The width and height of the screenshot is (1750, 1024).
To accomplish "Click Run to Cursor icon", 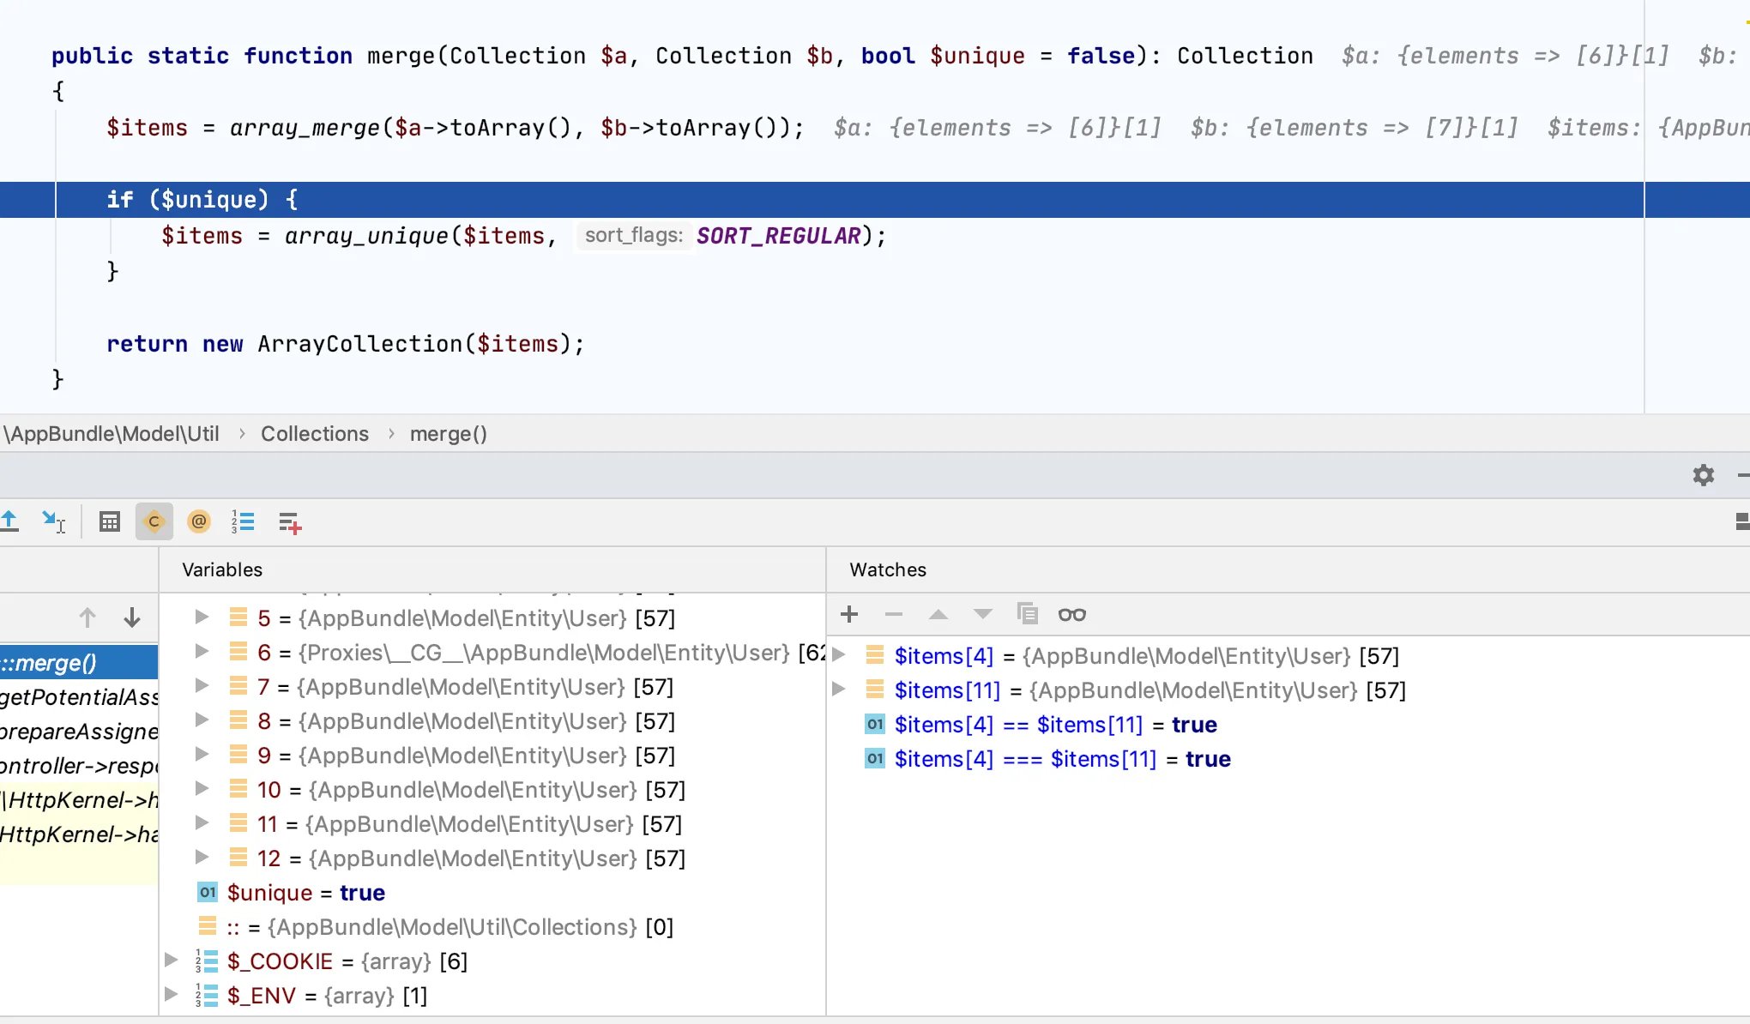I will point(53,521).
